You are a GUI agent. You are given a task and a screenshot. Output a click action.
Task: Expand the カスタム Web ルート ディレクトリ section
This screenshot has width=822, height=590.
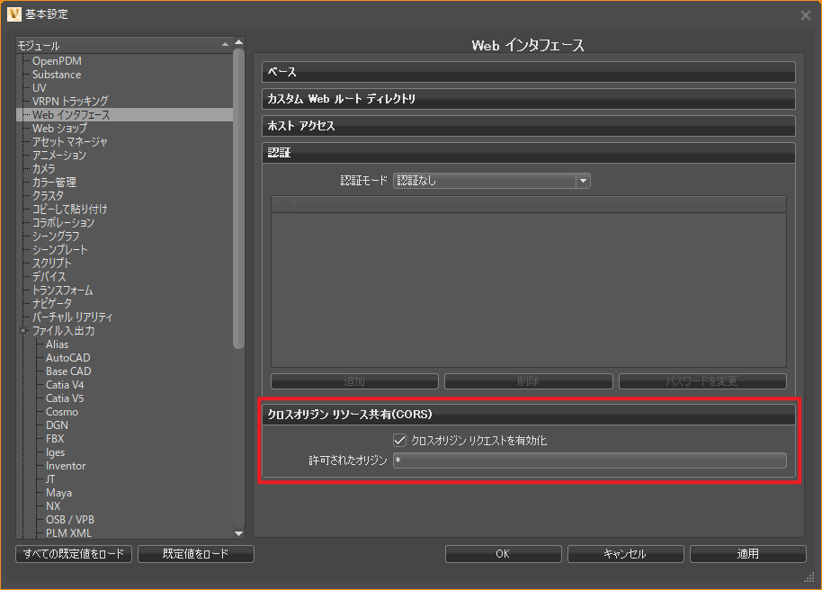pyautogui.click(x=528, y=99)
